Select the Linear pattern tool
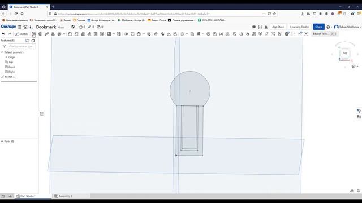362x203 pixels. click(109, 34)
